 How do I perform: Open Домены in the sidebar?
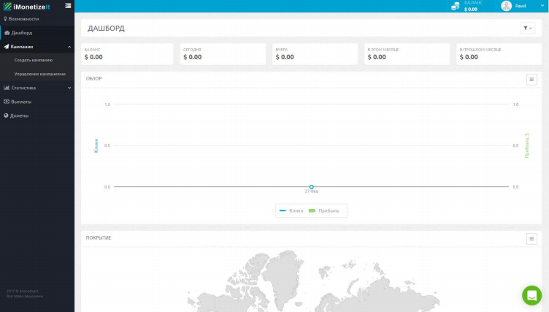20,115
